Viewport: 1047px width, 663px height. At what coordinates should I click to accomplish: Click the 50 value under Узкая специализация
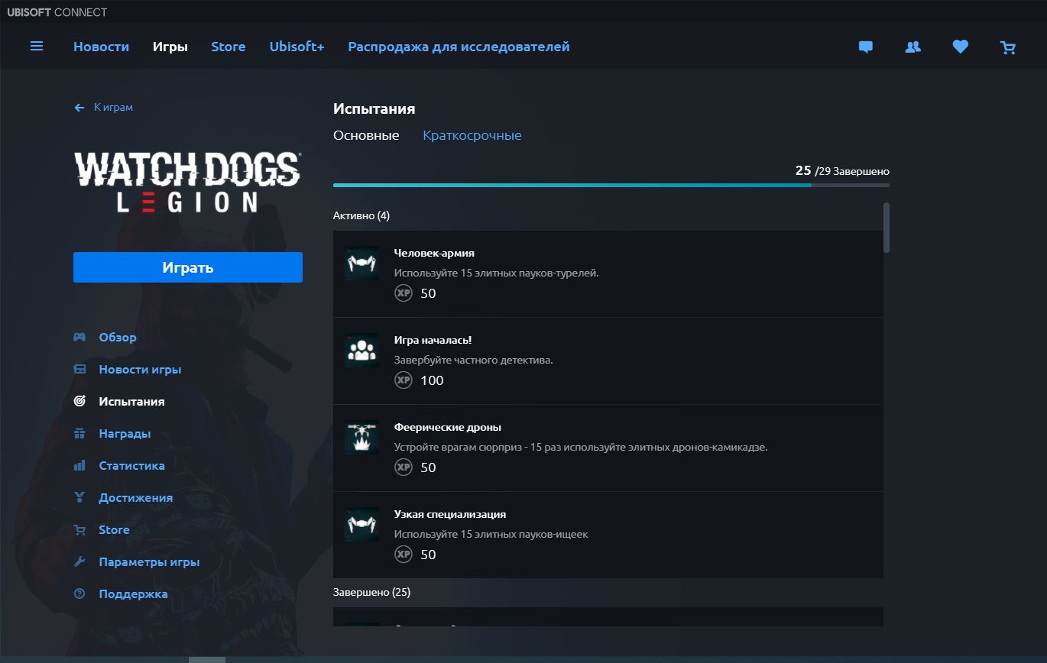tap(428, 555)
